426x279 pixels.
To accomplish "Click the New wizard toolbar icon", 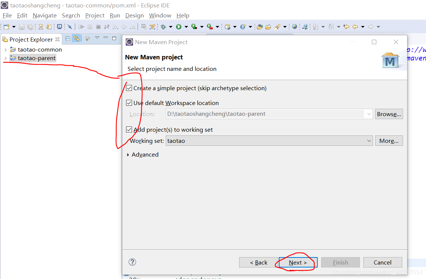I will [x=6, y=27].
